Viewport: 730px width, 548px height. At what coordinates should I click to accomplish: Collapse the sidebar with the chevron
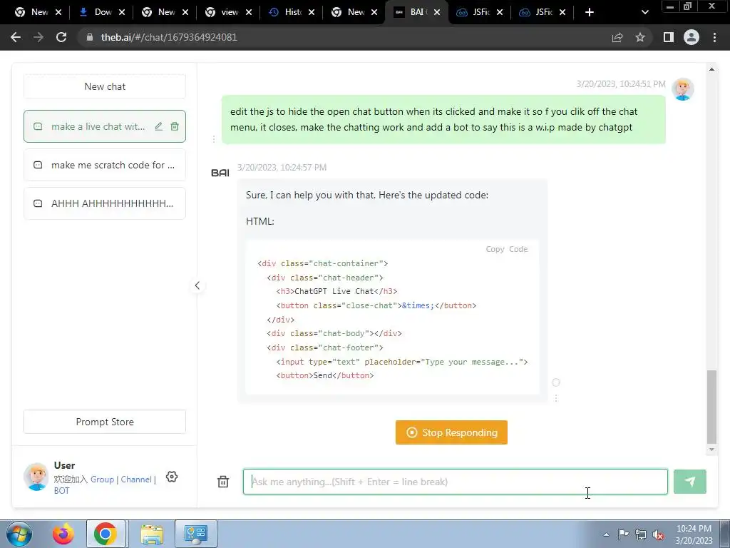(x=197, y=285)
